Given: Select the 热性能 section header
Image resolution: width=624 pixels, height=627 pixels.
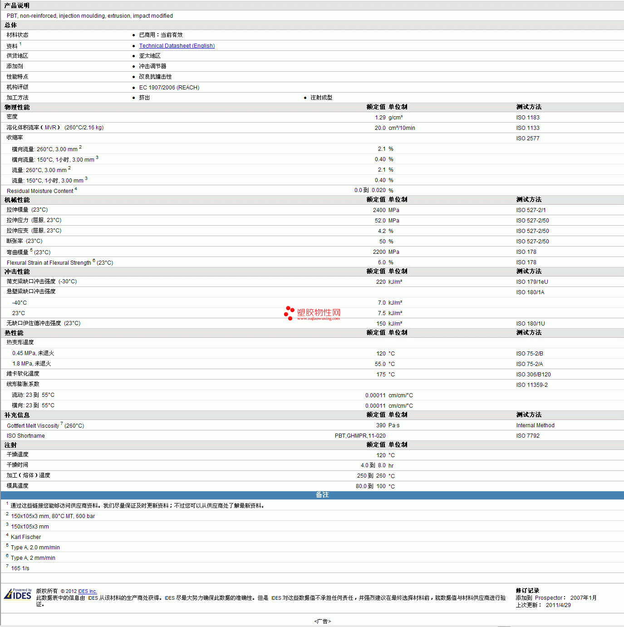Looking at the screenshot, I should (x=14, y=333).
